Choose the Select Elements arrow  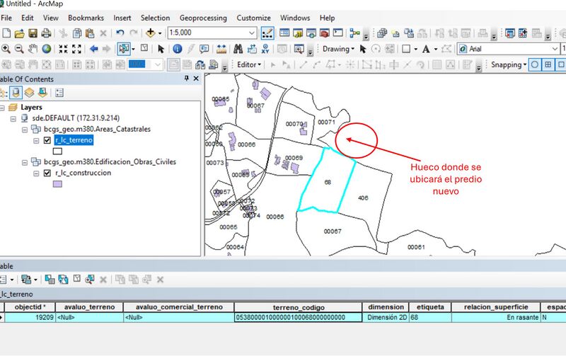[x=161, y=49]
